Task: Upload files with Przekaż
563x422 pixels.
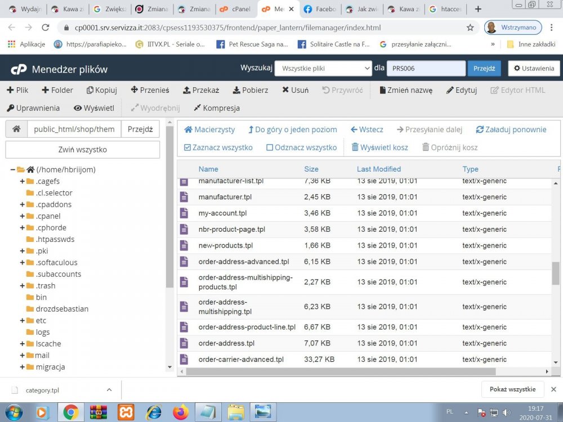Action: (201, 90)
